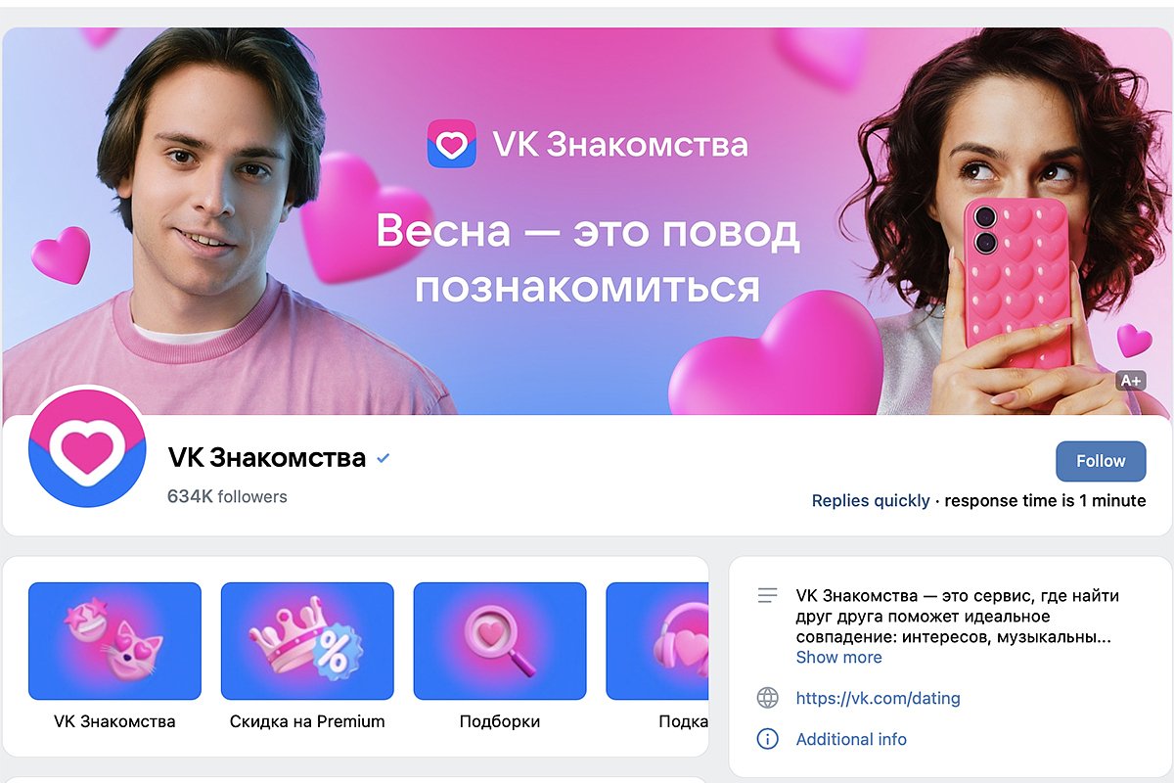Click the info circle icon
Screen dimensions: 1174x783
768,739
